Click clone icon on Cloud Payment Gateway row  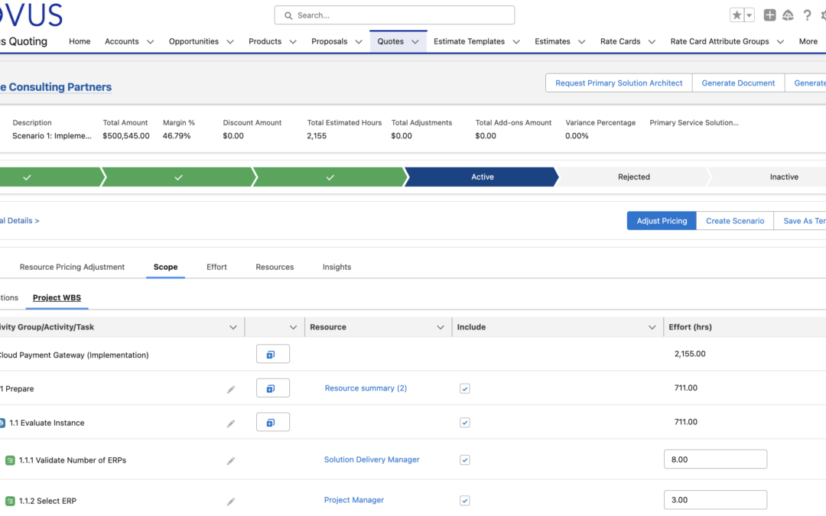[273, 353]
